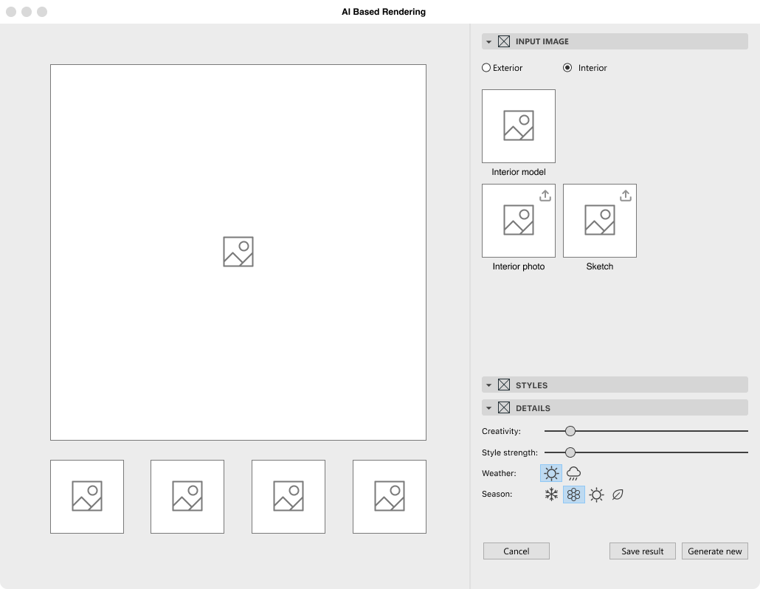Select the Interior model thumbnail
Viewport: 760px width, 589px height.
pos(519,126)
